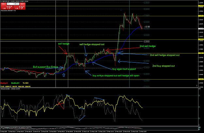Click the white current price tag on axis
This screenshot has height=133, width=204.
201,29
